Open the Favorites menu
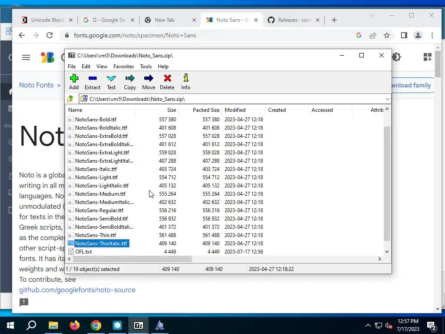 pyautogui.click(x=123, y=67)
